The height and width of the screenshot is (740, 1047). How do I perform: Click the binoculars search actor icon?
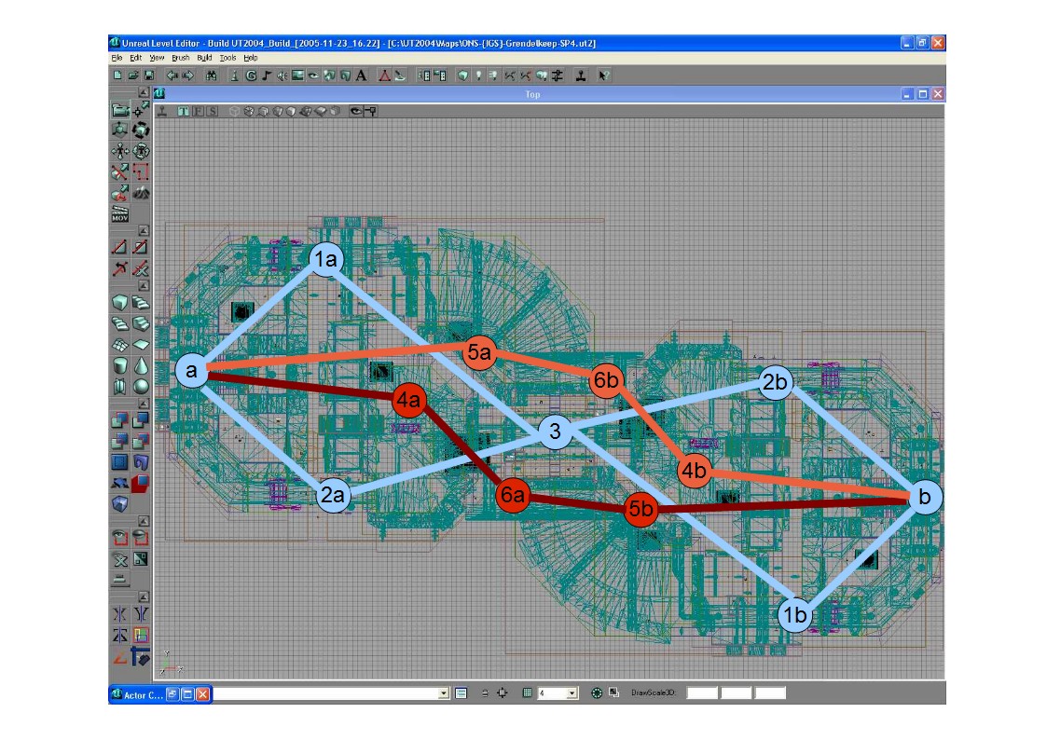[x=212, y=75]
